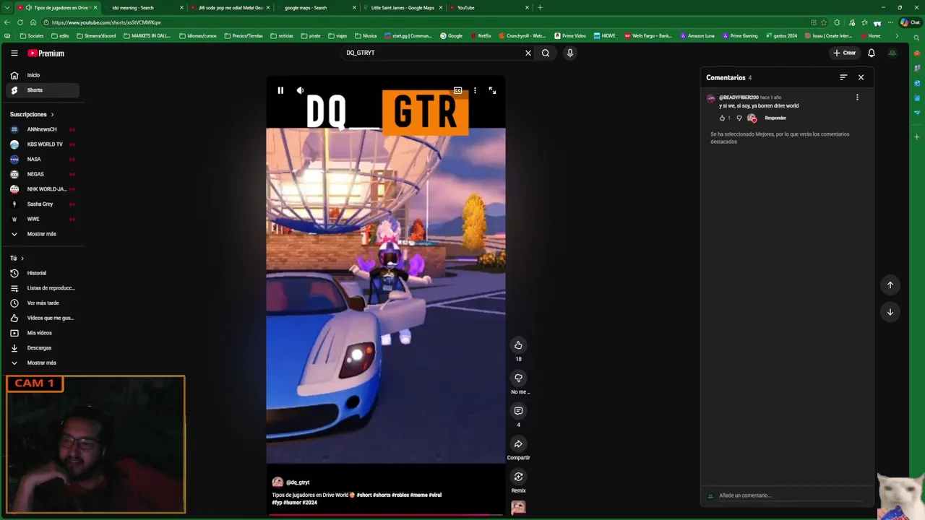The image size is (925, 520).
Task: Open the @dq_gtryt channel
Action: coord(298,482)
